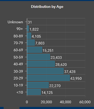Screen dimensions: 94x109
Task: Select the 60-69 age bar
Action: (x=35, y=50)
